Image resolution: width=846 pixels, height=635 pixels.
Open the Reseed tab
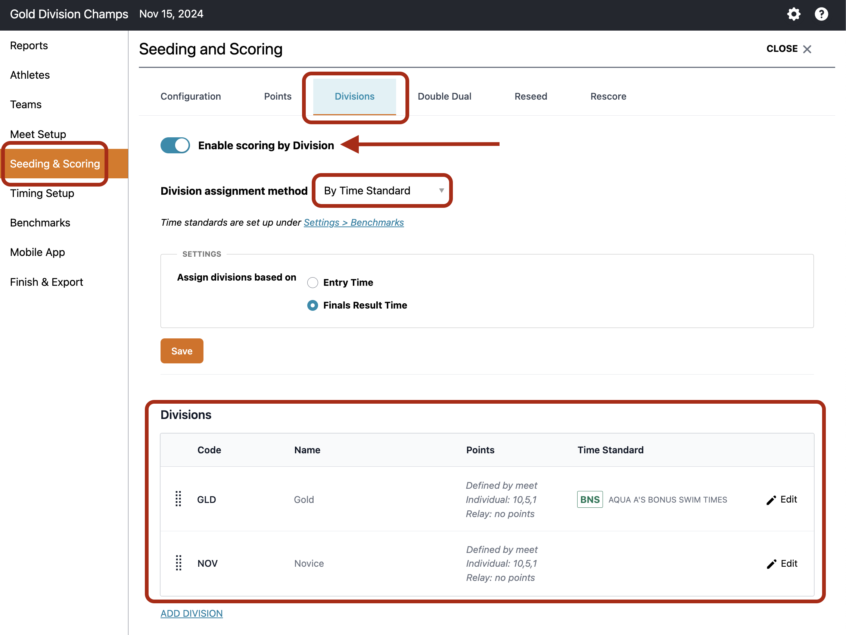pyautogui.click(x=531, y=96)
